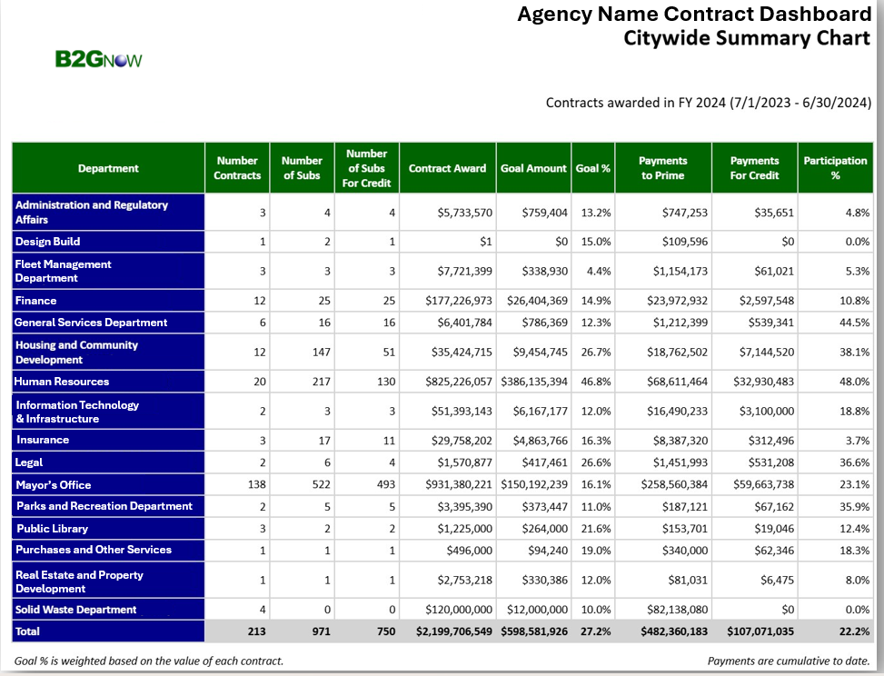Click the Total row label
The height and width of the screenshot is (676, 884).
tap(27, 631)
